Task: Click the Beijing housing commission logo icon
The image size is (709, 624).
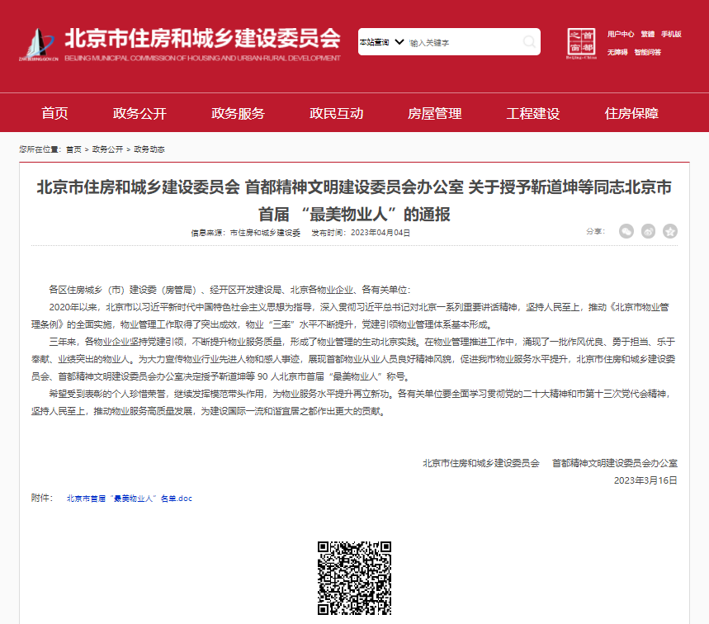Action: click(39, 45)
